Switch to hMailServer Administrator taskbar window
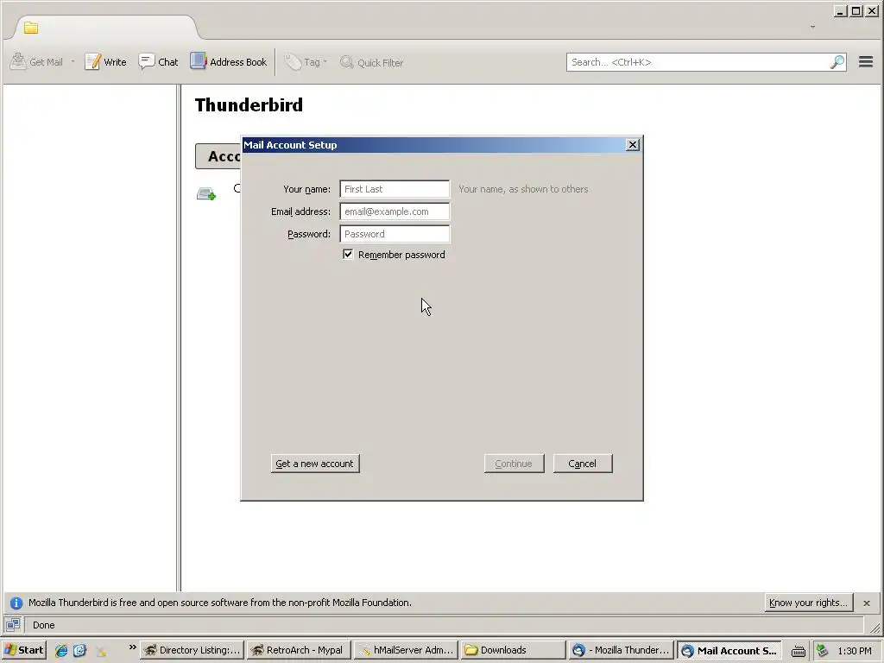Image resolution: width=884 pixels, height=663 pixels. tap(406, 650)
